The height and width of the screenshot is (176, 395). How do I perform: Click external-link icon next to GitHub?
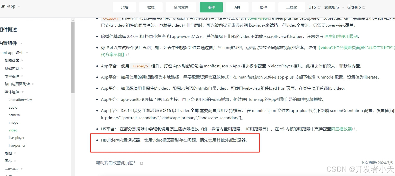tap(364, 8)
